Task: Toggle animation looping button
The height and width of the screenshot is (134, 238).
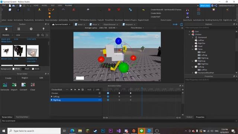Action: pyautogui.click(x=83, y=90)
